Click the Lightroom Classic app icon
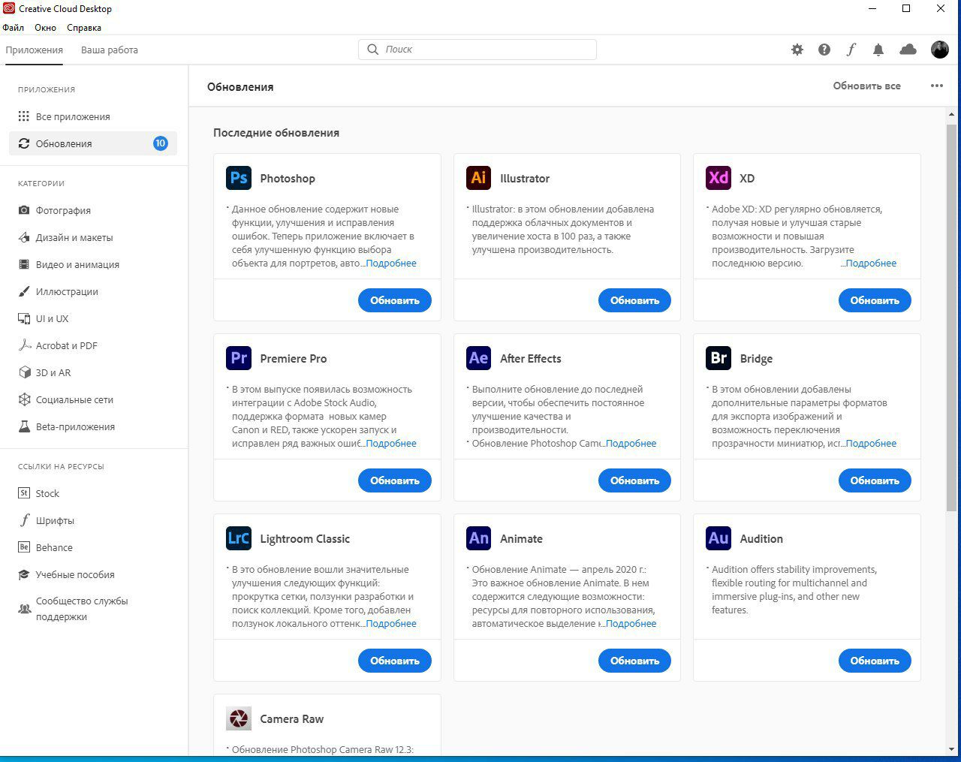The image size is (961, 762). pos(239,538)
